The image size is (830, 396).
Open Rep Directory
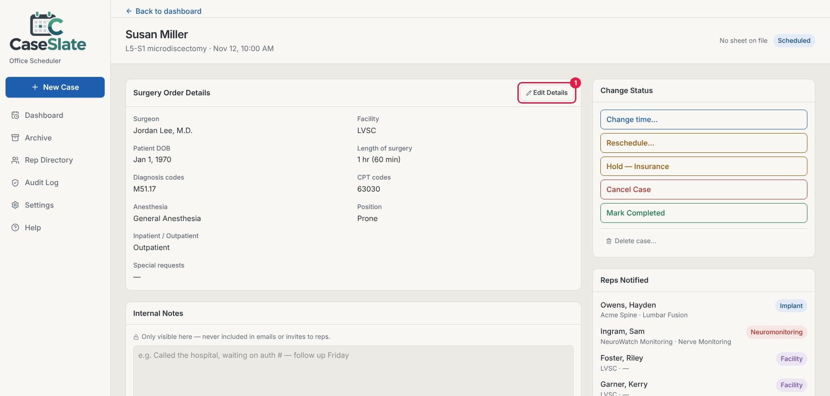point(55,160)
